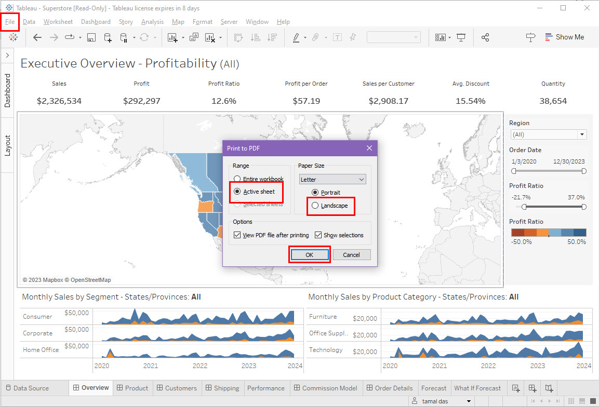Click the Profit Ratio color legend bar
The width and height of the screenshot is (599, 407).
549,233
